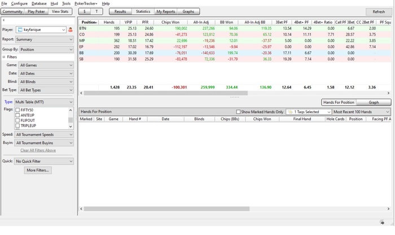This screenshot has height=235, width=395.
Task: Open the Help menu
Action: (x=106, y=3)
